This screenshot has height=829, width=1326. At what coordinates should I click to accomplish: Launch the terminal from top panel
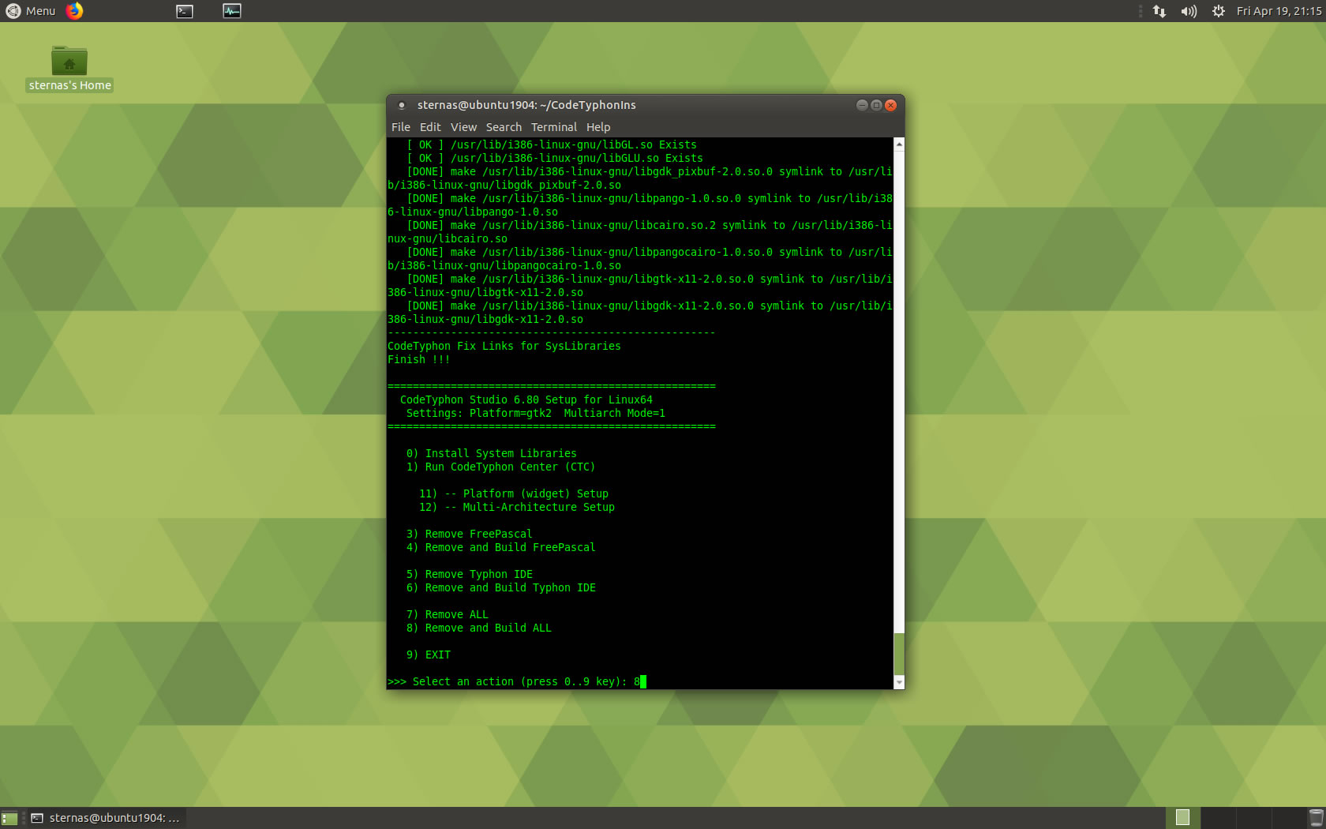pos(185,11)
